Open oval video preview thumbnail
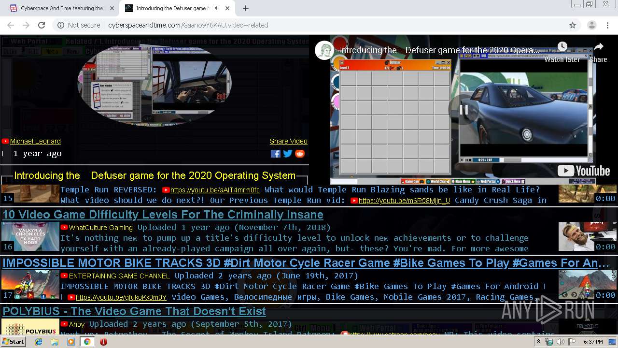 (154, 86)
